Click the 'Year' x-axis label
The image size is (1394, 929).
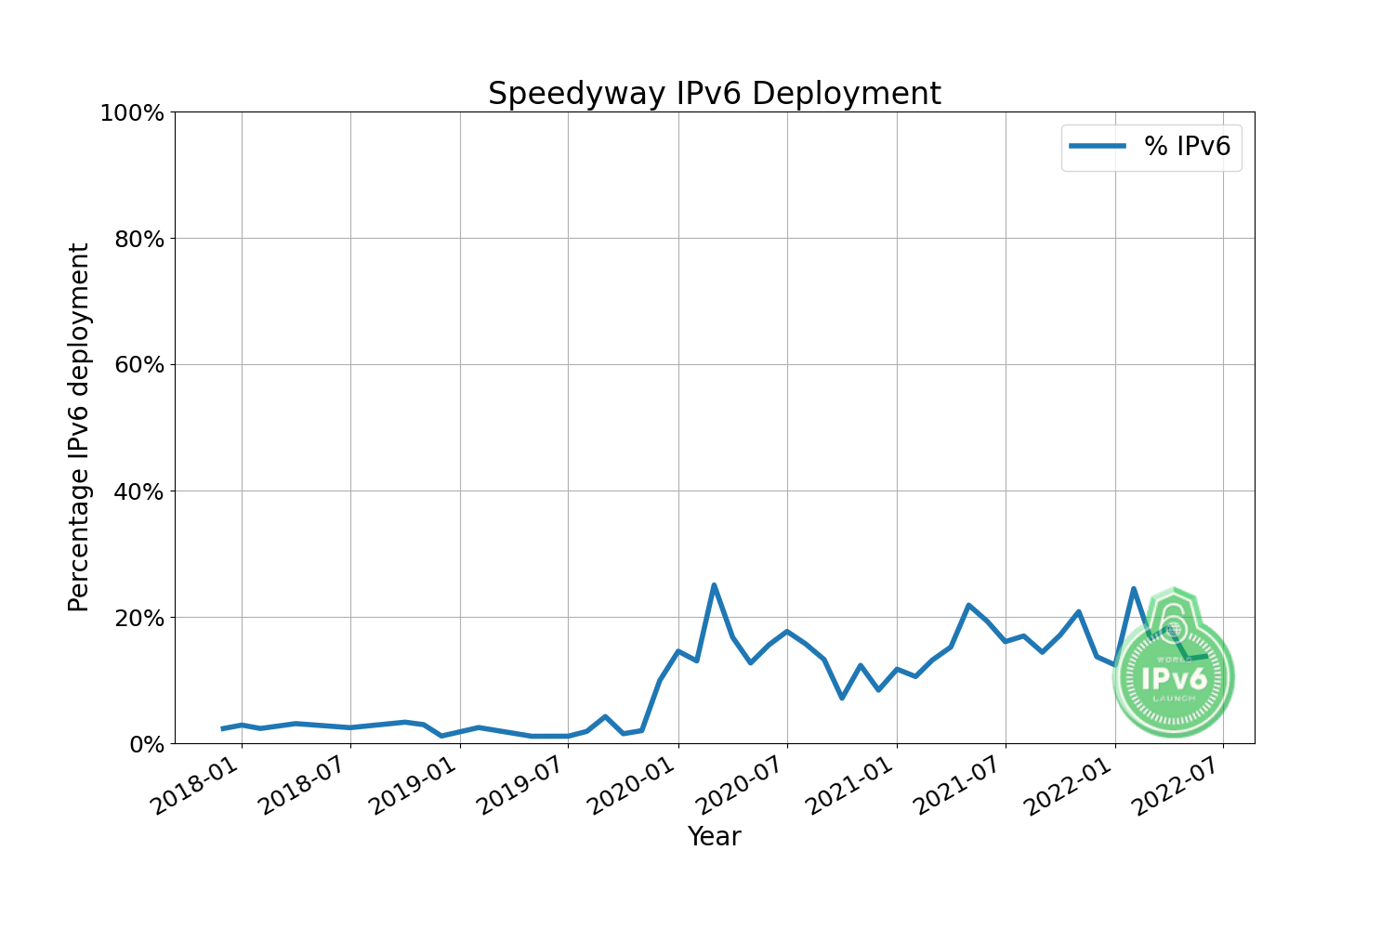[714, 836]
